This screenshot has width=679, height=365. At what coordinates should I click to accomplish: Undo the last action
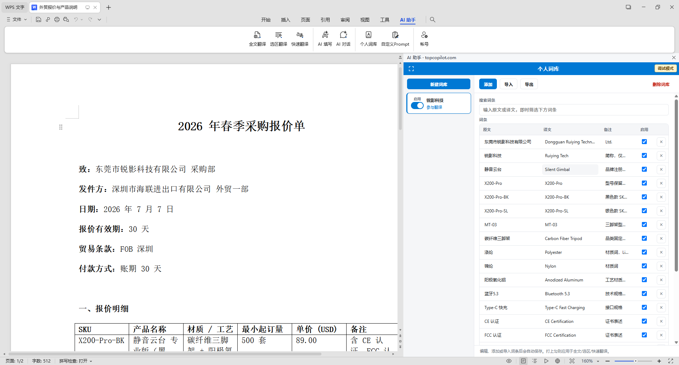point(76,19)
